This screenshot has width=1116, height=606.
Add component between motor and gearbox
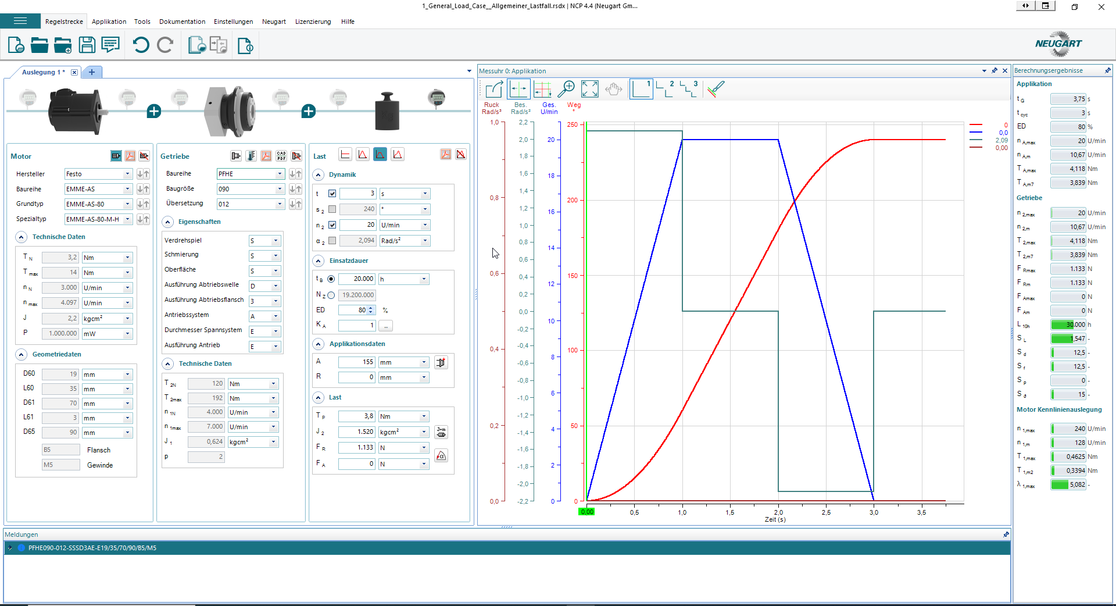point(153,111)
